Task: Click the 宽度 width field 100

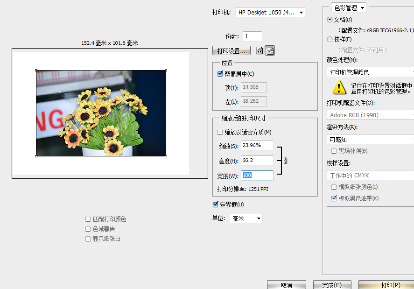Action: (257, 176)
